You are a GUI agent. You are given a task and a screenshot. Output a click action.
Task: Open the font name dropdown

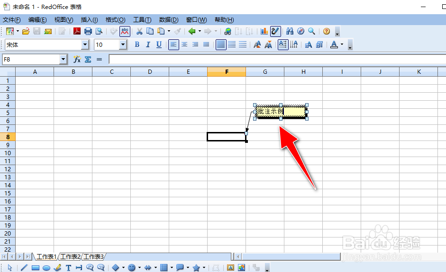point(85,44)
